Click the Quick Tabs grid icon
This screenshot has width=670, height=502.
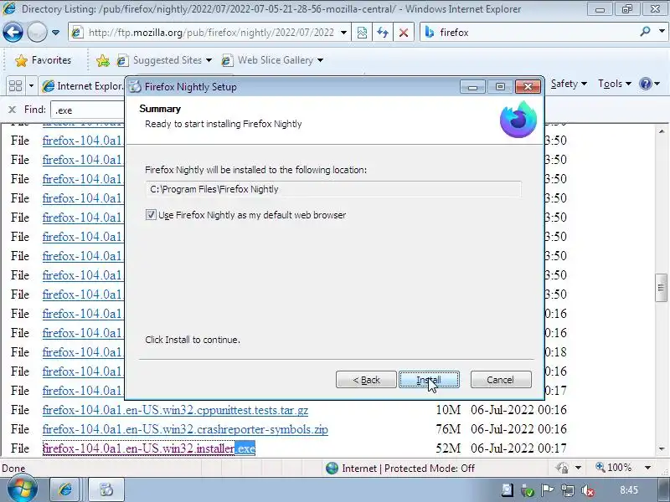click(15, 86)
